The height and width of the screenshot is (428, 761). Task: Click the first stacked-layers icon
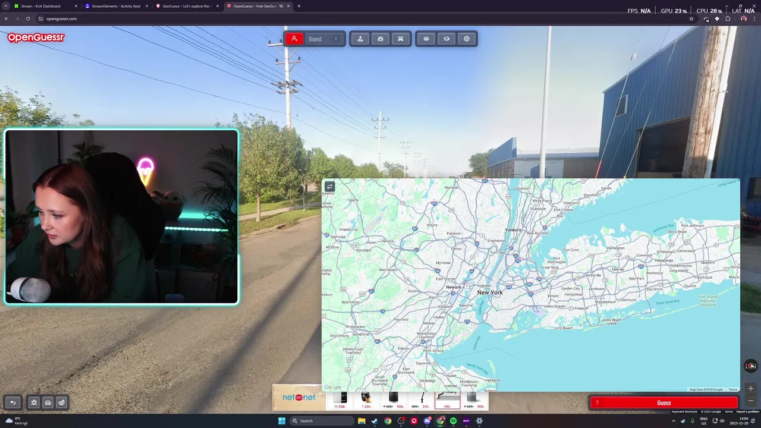[426, 39]
